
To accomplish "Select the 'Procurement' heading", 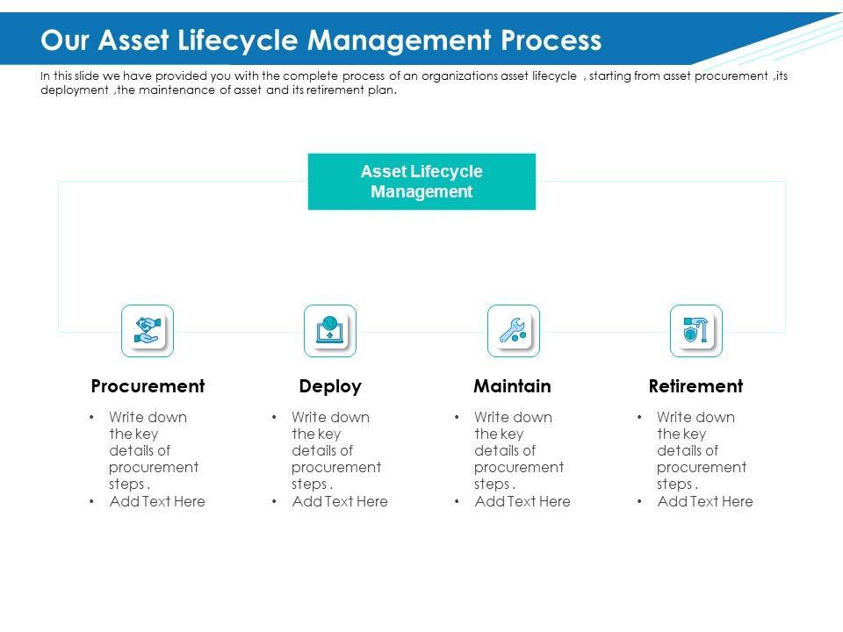I will [148, 386].
